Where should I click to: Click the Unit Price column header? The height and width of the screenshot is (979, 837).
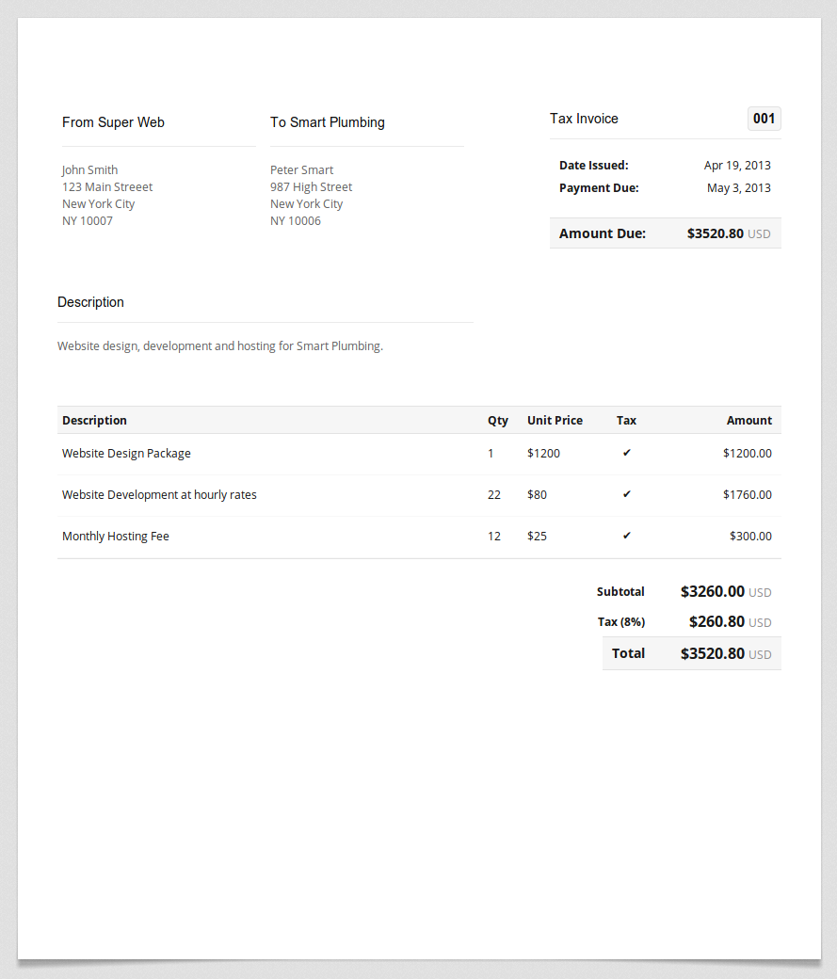555,420
